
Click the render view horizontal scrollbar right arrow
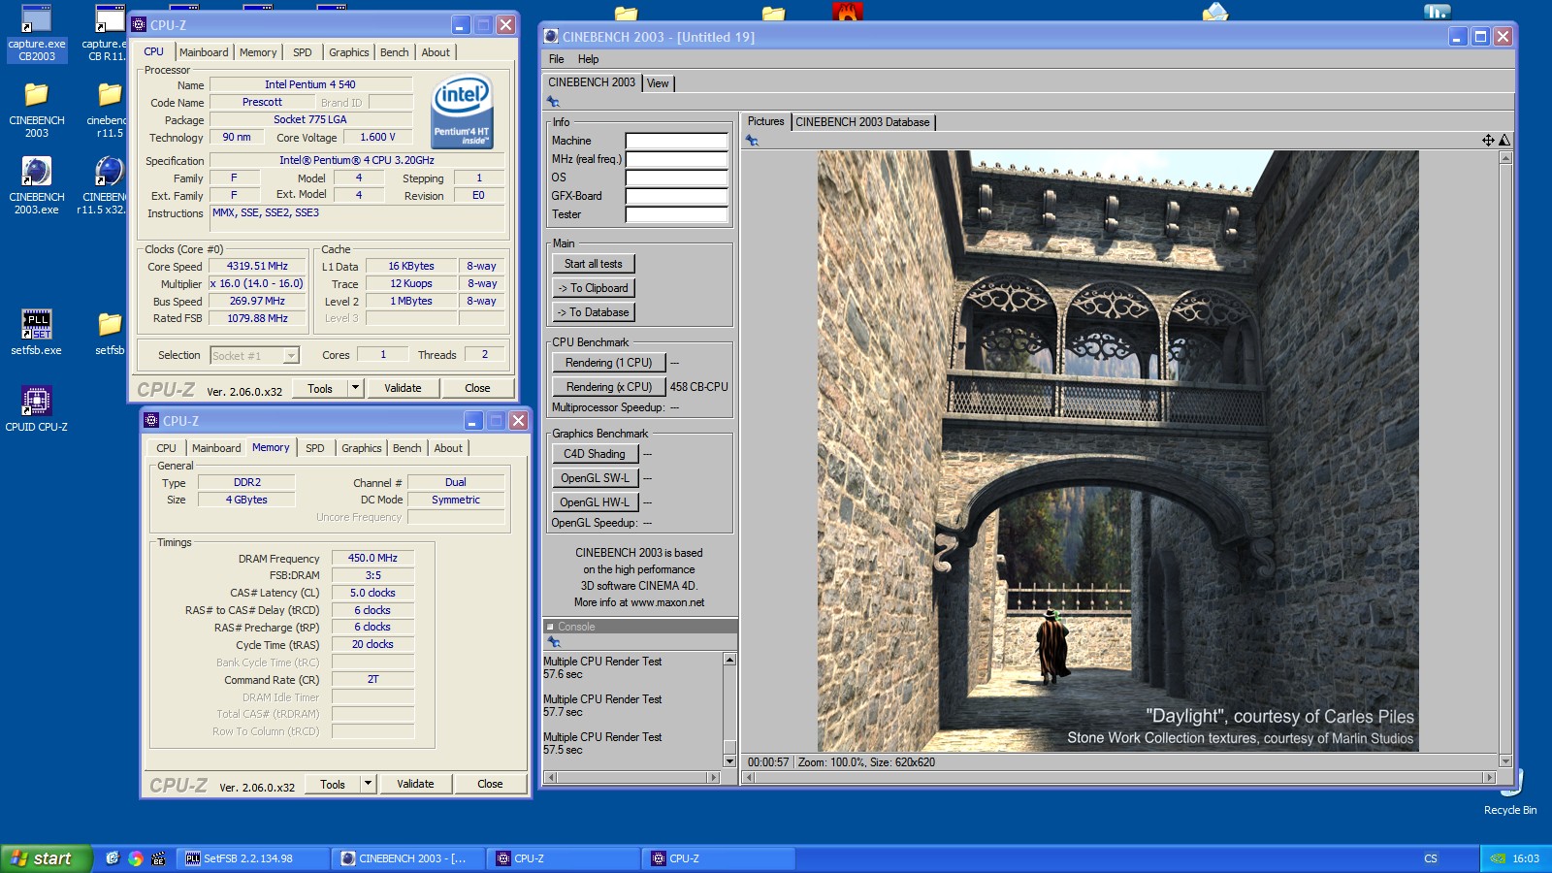pyautogui.click(x=1490, y=777)
